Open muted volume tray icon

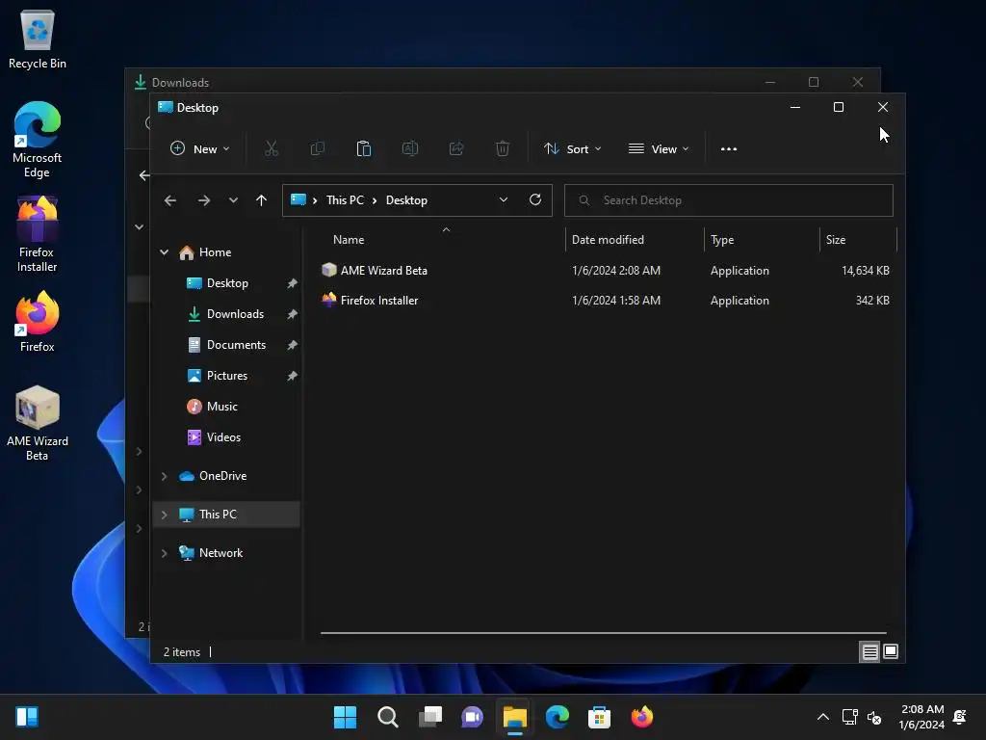(x=874, y=717)
